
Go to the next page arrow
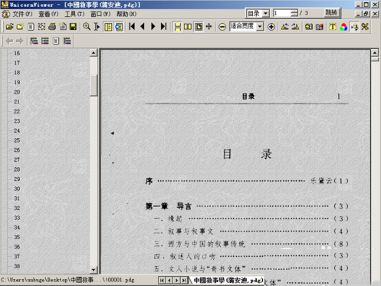[x=153, y=27]
